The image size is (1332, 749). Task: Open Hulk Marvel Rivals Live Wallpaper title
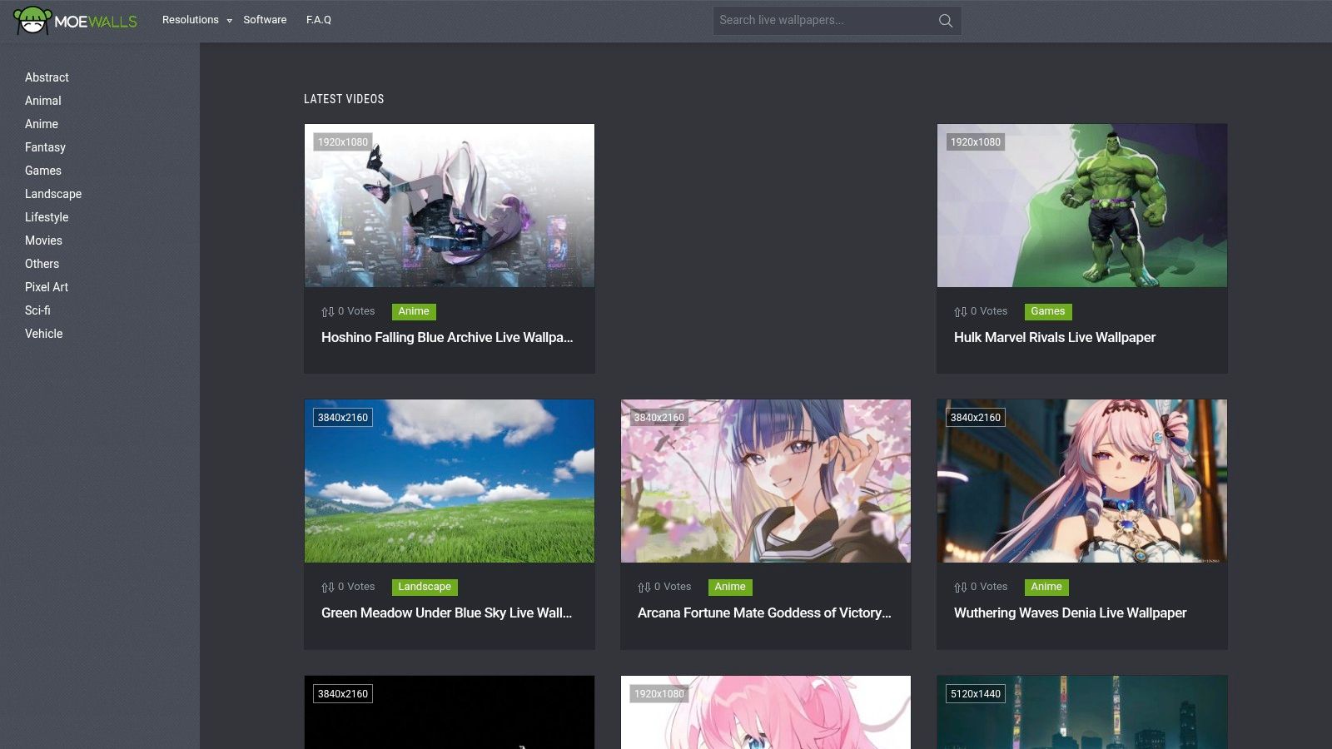pyautogui.click(x=1055, y=337)
